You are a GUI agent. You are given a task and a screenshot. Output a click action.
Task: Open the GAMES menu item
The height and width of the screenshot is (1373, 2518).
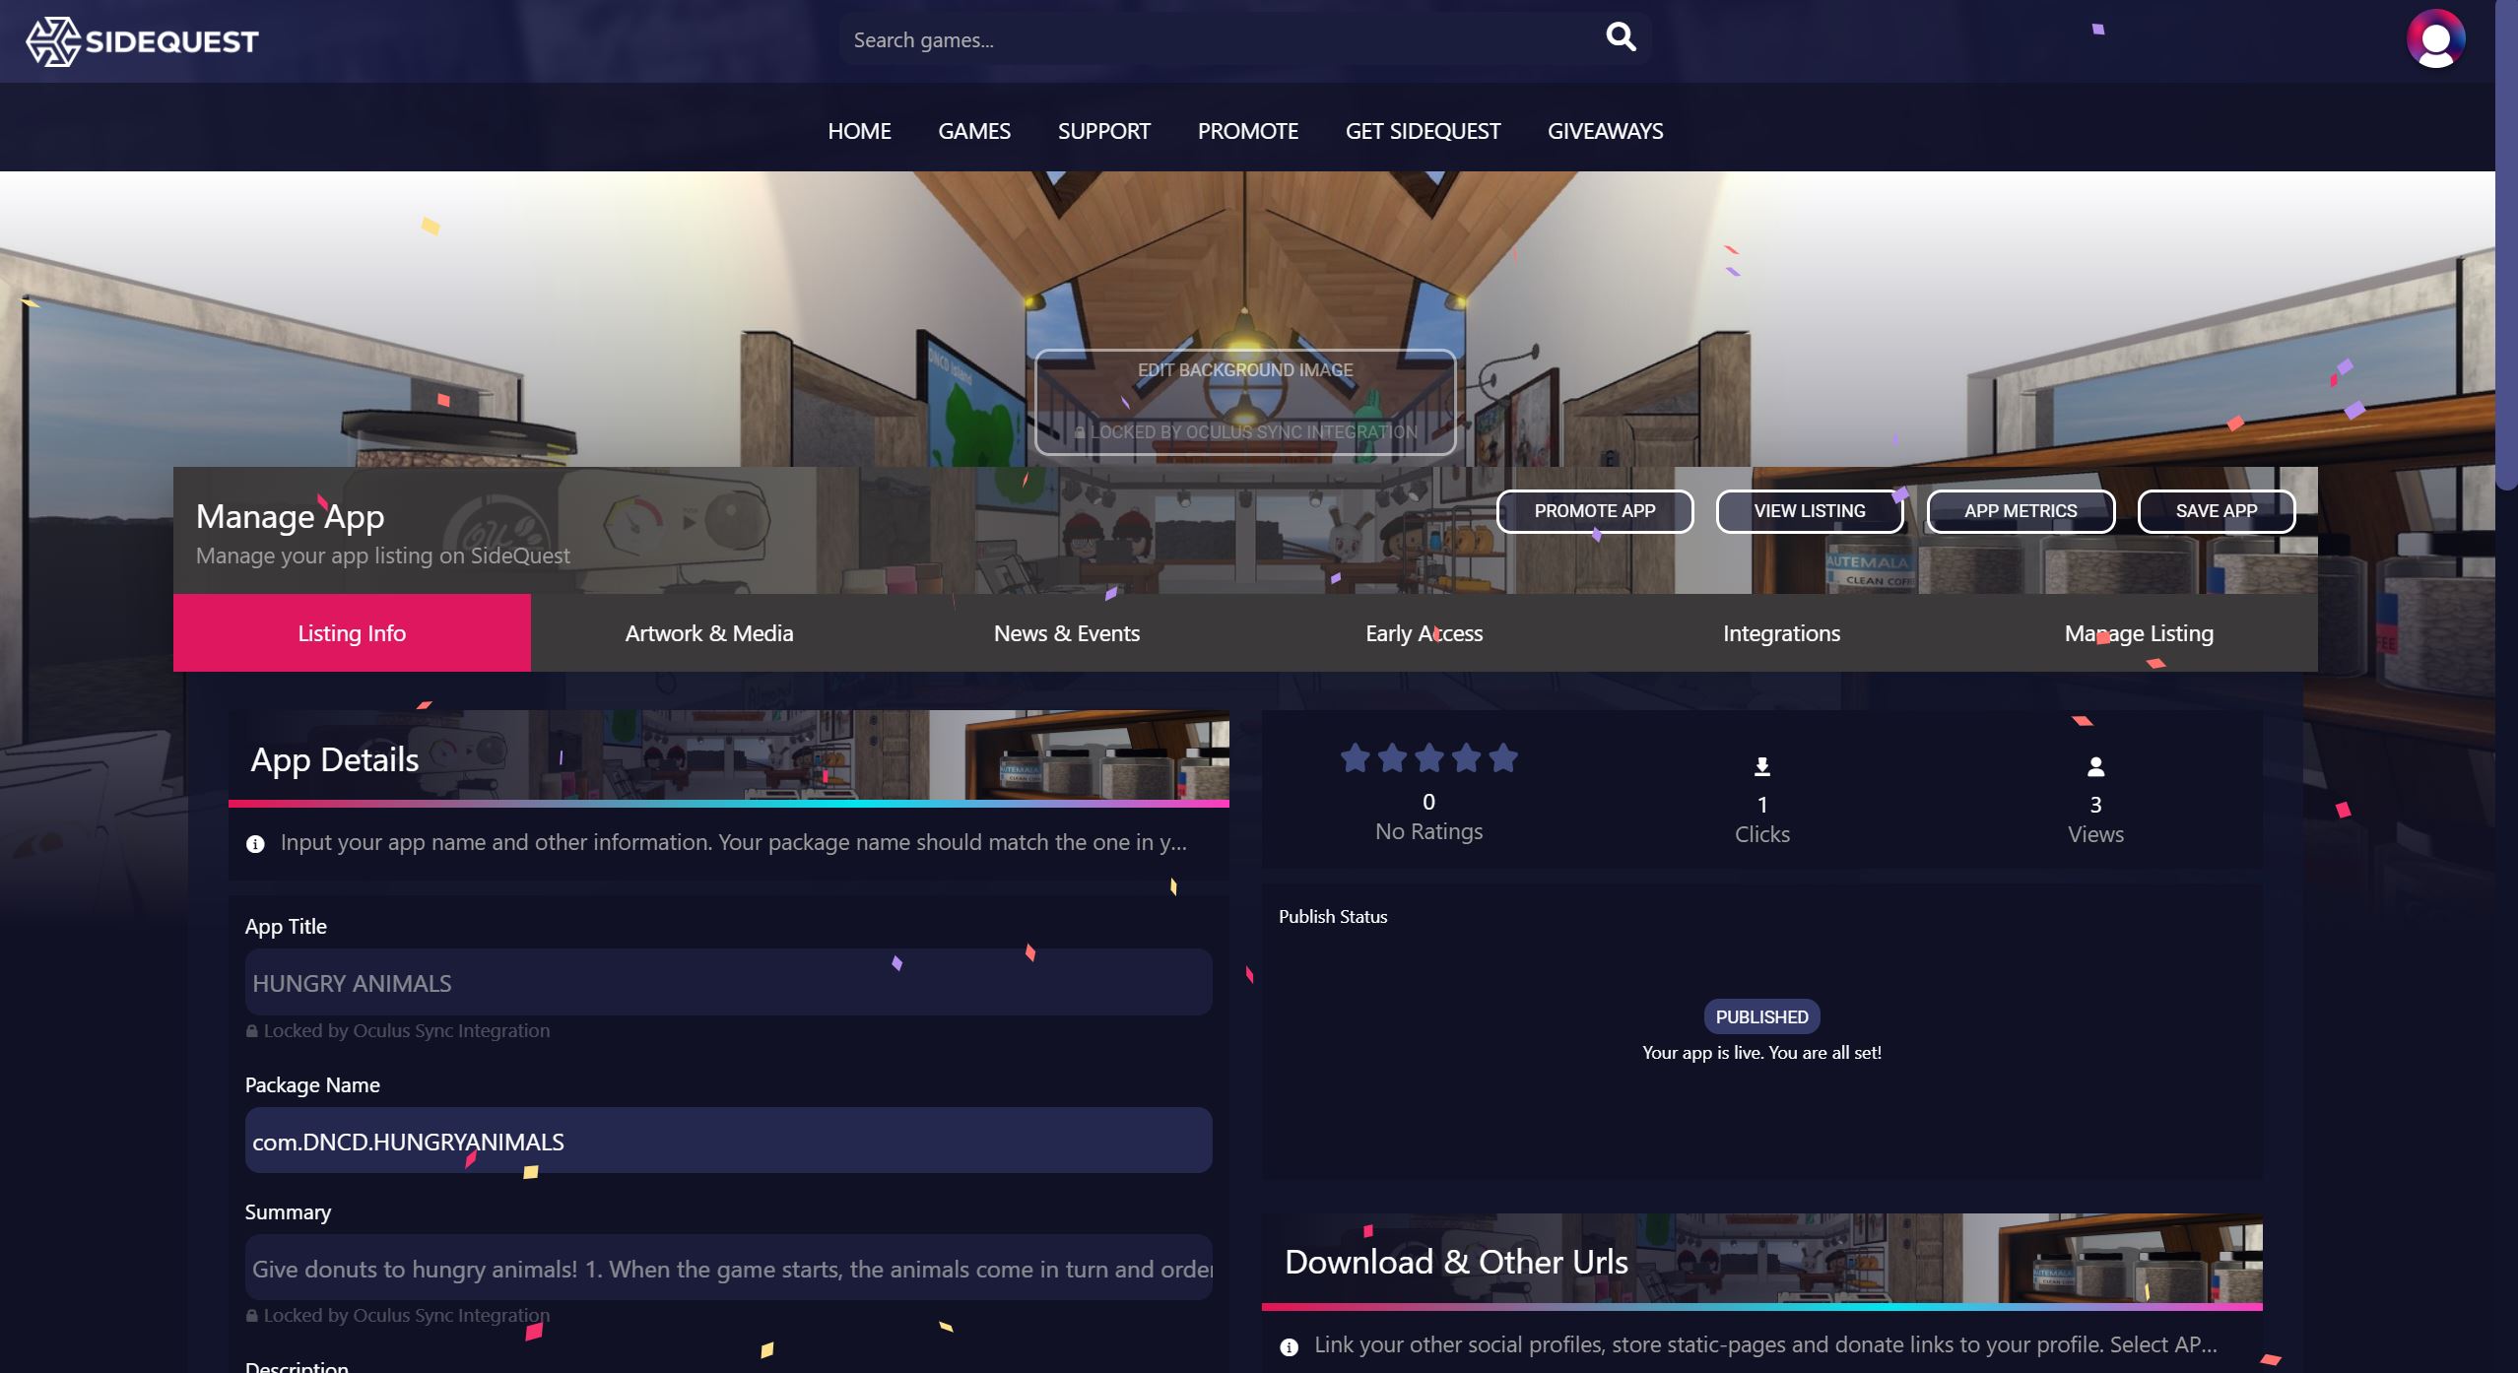tap(974, 131)
